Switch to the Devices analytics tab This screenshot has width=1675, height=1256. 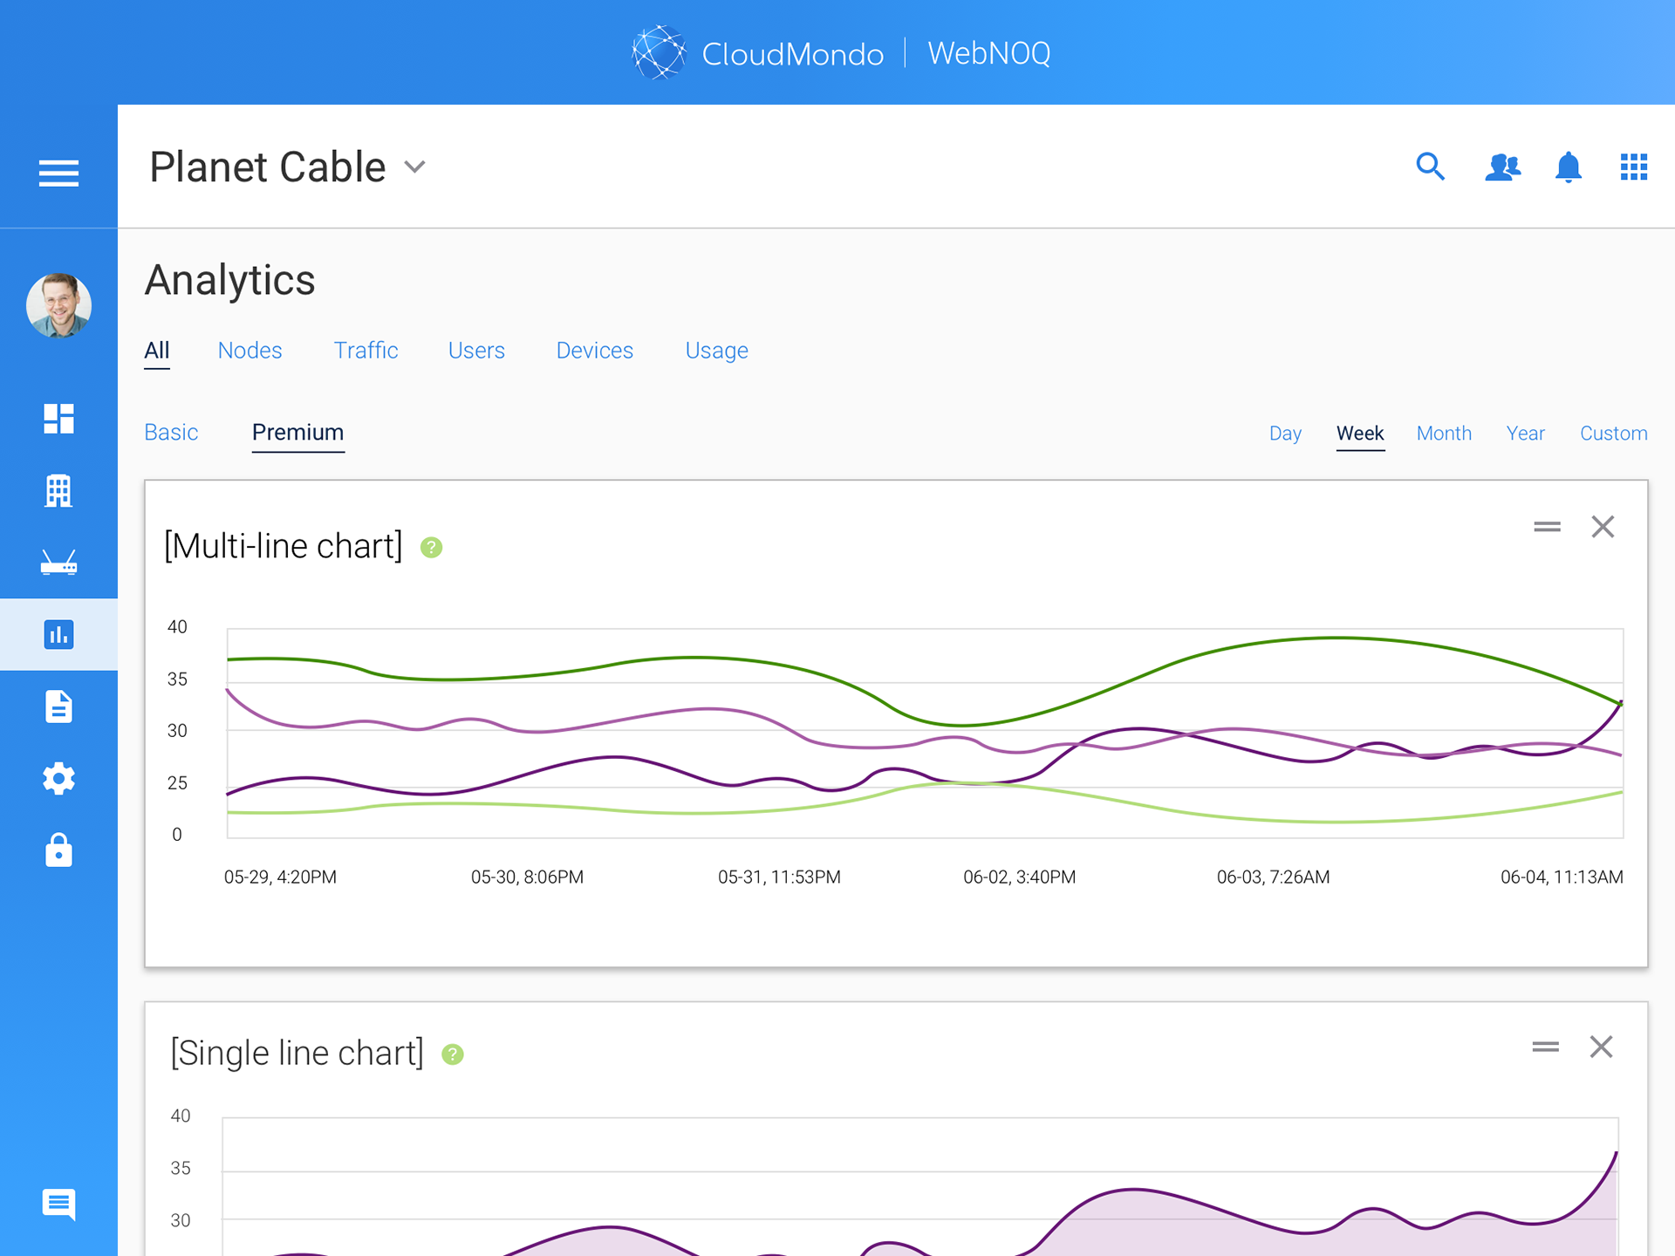(x=594, y=351)
